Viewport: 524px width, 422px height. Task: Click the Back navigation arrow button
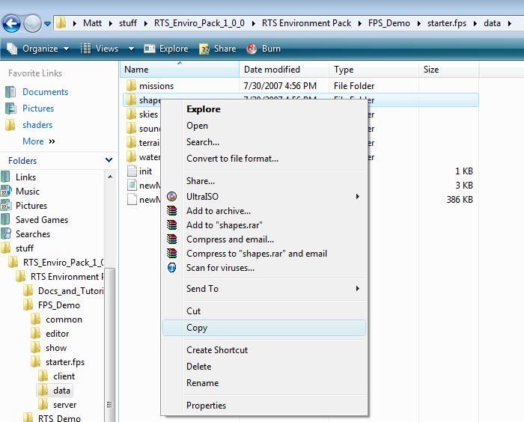click(x=12, y=23)
